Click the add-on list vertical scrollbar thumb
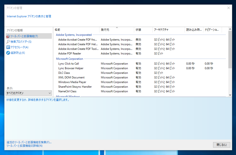The width and height of the screenshot is (236, 155). coord(230,50)
